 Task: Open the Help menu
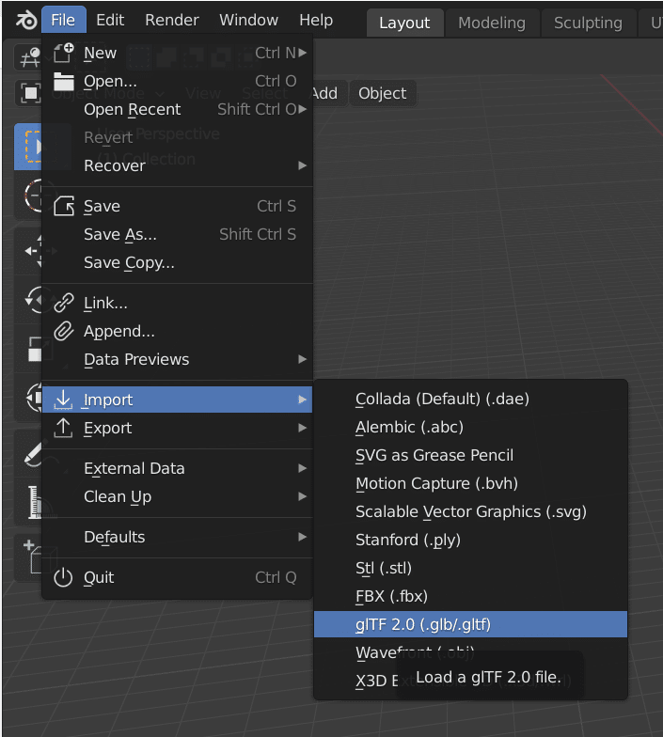pyautogui.click(x=316, y=21)
